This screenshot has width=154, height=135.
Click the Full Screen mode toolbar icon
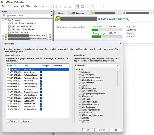click(x=87, y=7)
